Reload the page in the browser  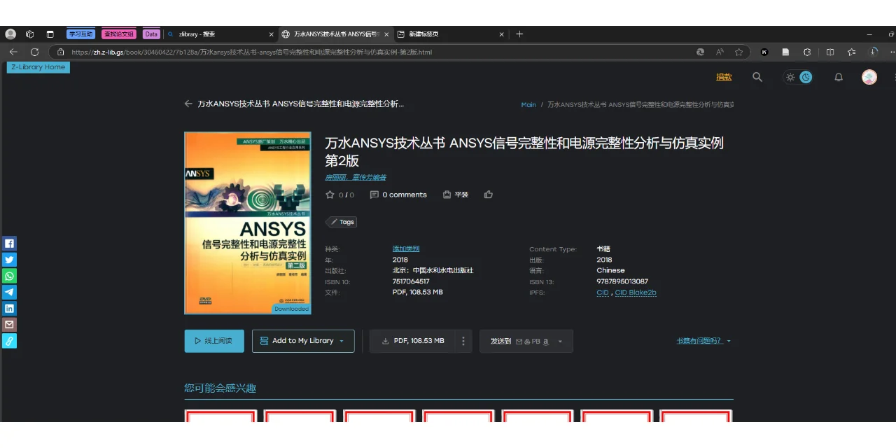tap(34, 52)
